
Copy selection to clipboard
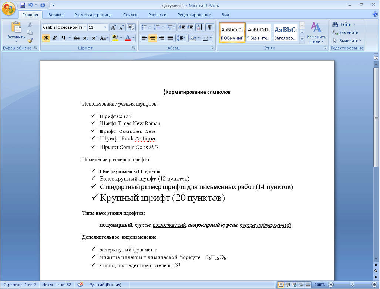30,32
